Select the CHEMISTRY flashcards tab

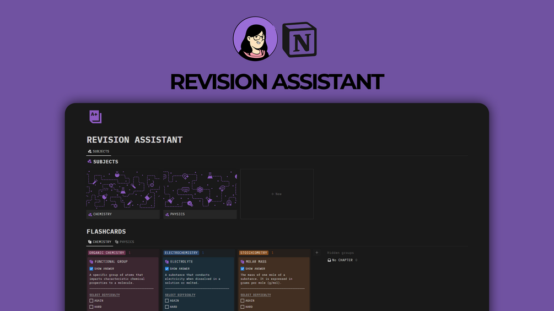point(100,242)
